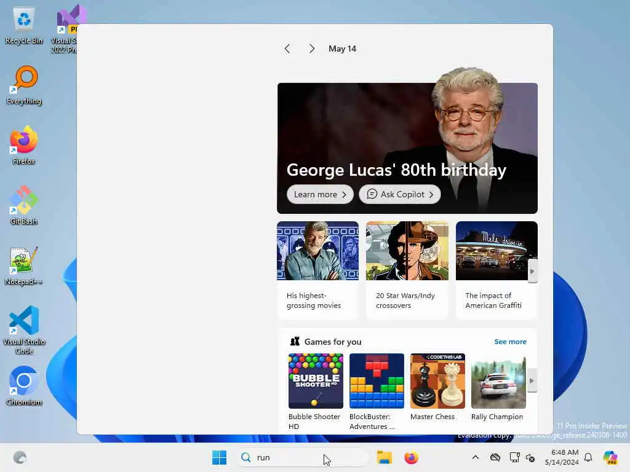Click the Windows Start button
630x472 pixels.
click(219, 457)
